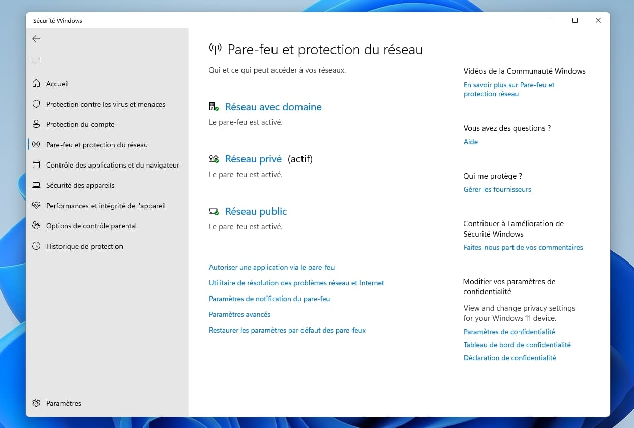The height and width of the screenshot is (428, 634).
Task: Click the family icon for parental options
Action: click(x=36, y=226)
